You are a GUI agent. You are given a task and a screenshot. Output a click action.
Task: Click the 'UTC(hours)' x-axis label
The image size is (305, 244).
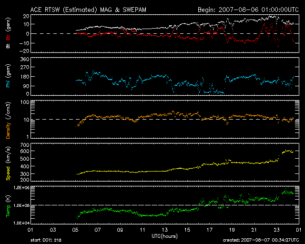pos(164,236)
